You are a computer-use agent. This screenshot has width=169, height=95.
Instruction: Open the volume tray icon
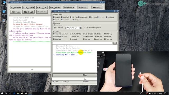pyautogui.click(x=155, y=93)
